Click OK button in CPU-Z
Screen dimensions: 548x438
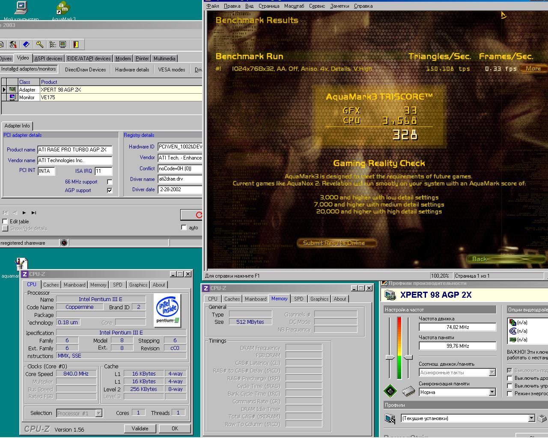coord(175,429)
